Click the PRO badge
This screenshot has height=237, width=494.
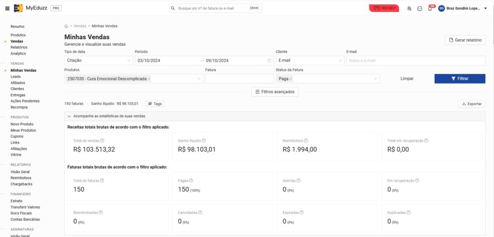click(x=56, y=9)
